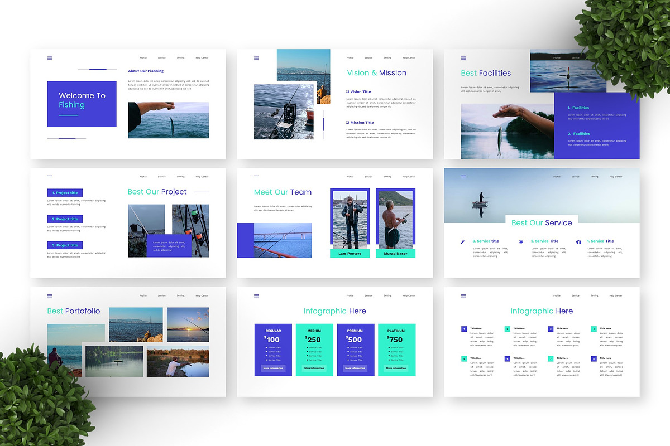Select fishing float on water photo

click(x=568, y=71)
